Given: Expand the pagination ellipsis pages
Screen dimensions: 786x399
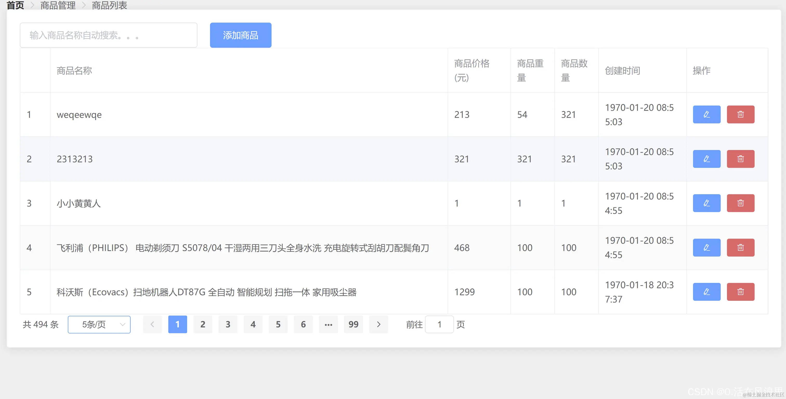Looking at the screenshot, I should pyautogui.click(x=328, y=324).
